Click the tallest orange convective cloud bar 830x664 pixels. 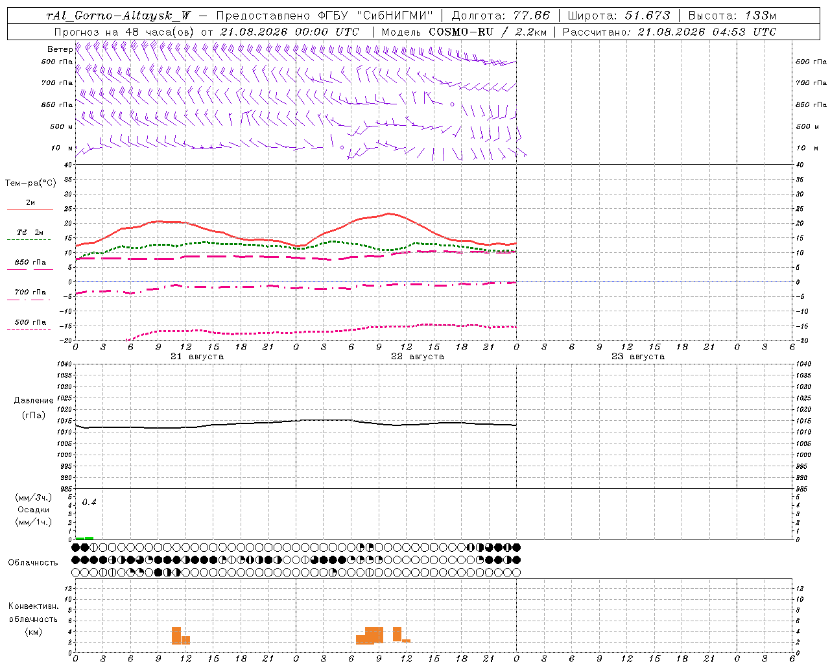(x=176, y=635)
